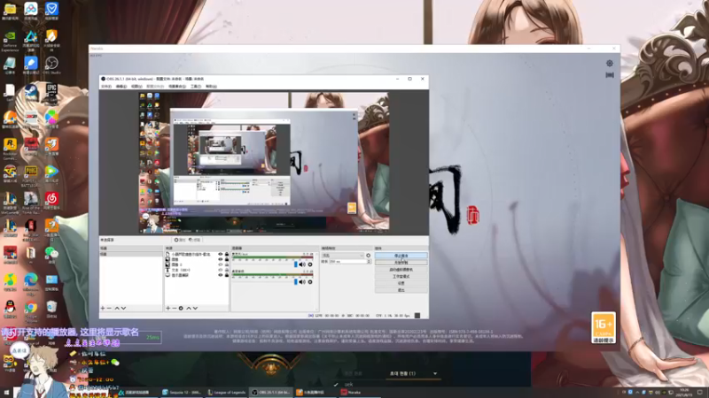709x398 pixels.
Task: Toggle lock on 图像 source
Action: click(x=227, y=259)
